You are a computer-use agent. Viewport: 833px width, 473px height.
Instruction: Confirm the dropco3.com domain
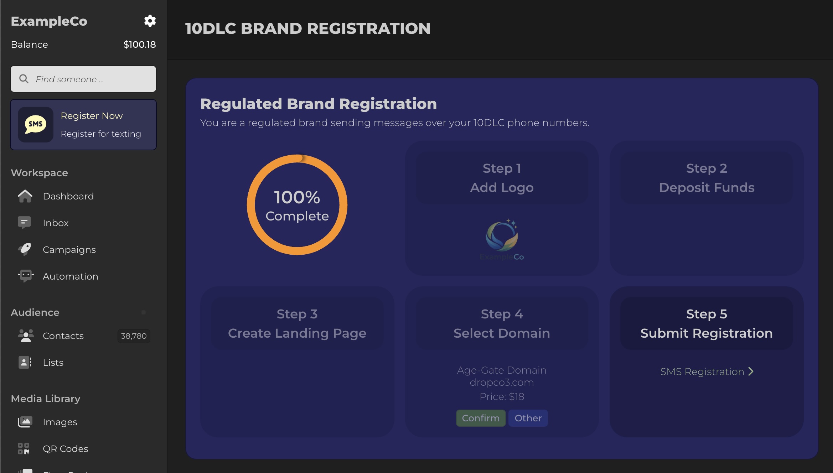pyautogui.click(x=481, y=418)
